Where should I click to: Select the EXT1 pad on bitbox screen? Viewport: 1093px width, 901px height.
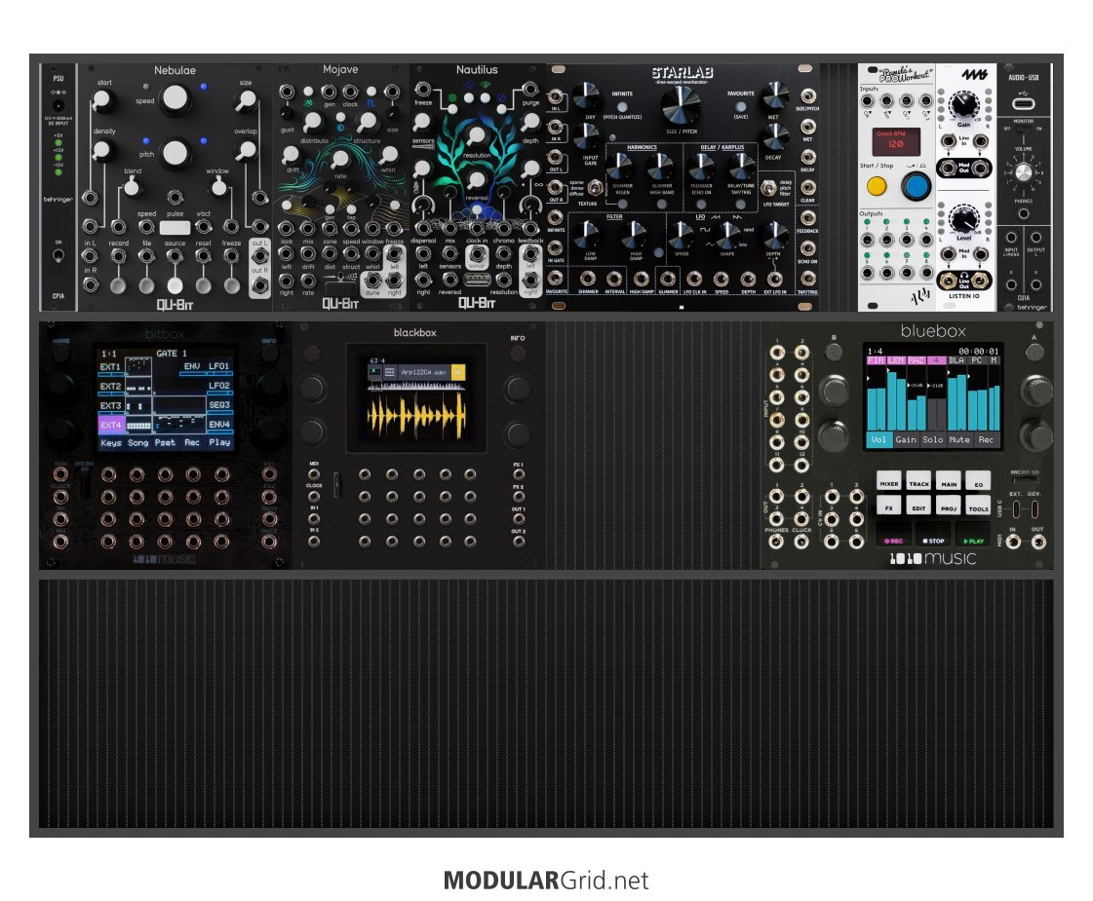[111, 366]
